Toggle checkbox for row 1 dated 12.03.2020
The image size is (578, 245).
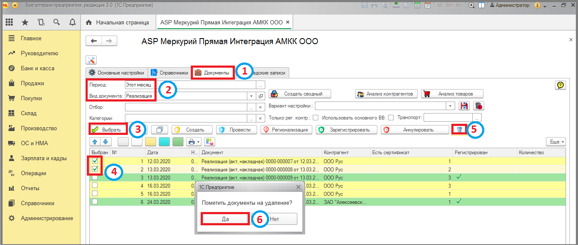95,161
